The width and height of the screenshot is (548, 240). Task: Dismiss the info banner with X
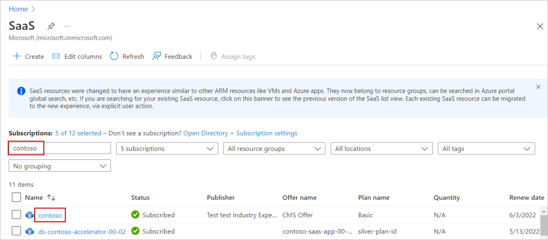(538, 87)
